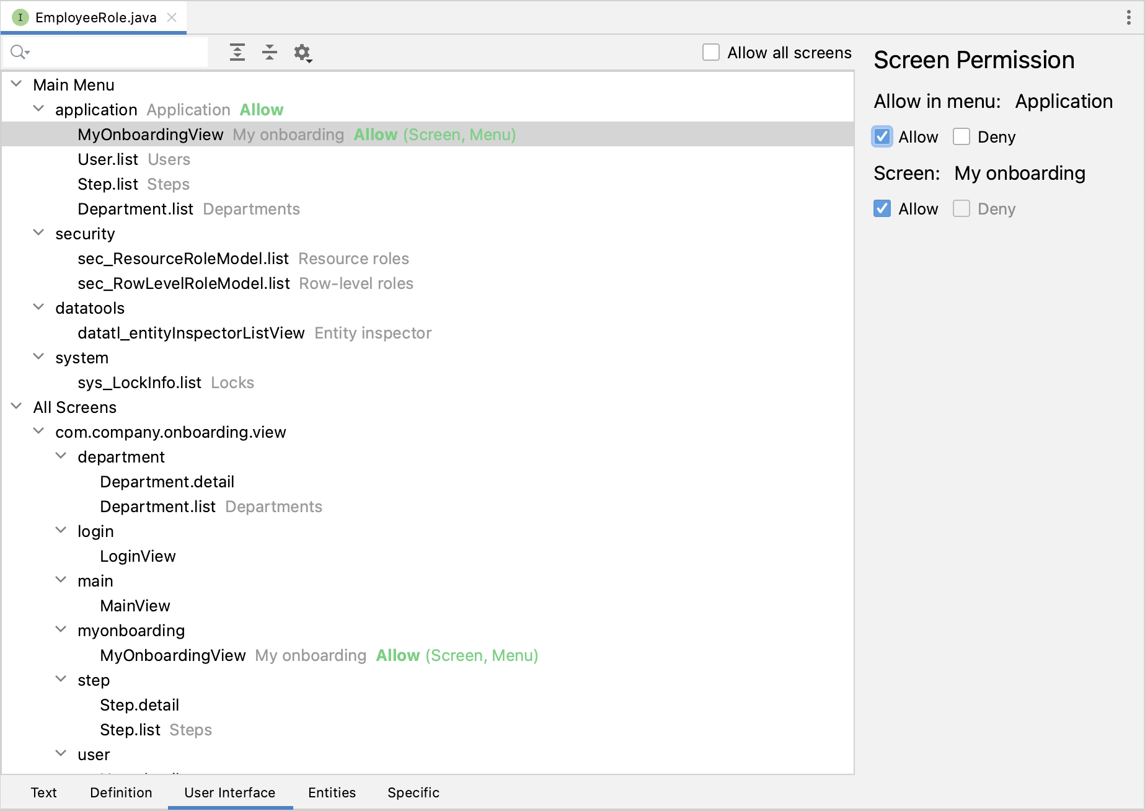Open the vertical three-dot options menu
The height and width of the screenshot is (811, 1145).
[1128, 17]
